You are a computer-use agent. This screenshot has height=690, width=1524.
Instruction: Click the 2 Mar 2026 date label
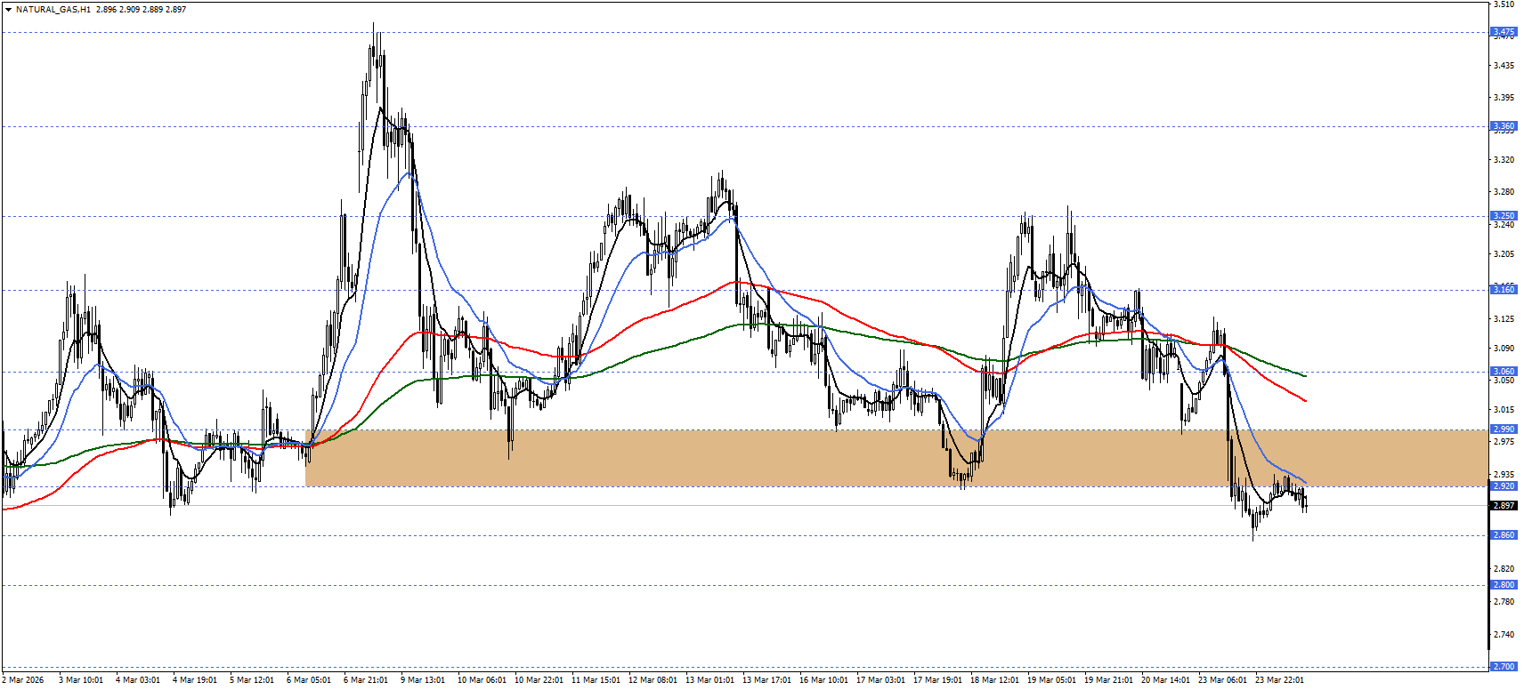coord(22,680)
